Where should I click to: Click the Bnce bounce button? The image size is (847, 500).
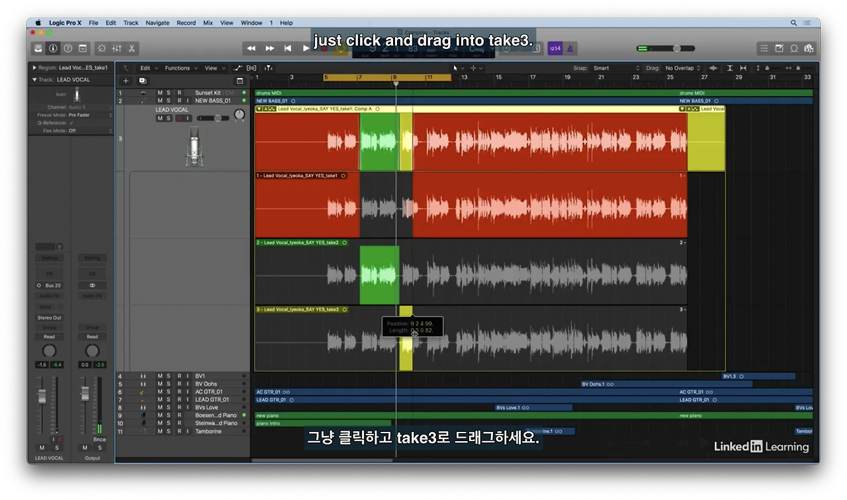(x=99, y=439)
